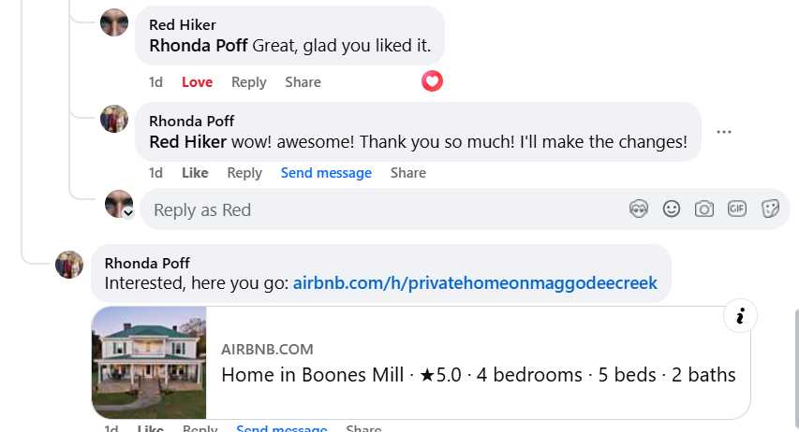Open three-dot options for Rhonda's comment
The image size is (799, 432).
click(723, 132)
